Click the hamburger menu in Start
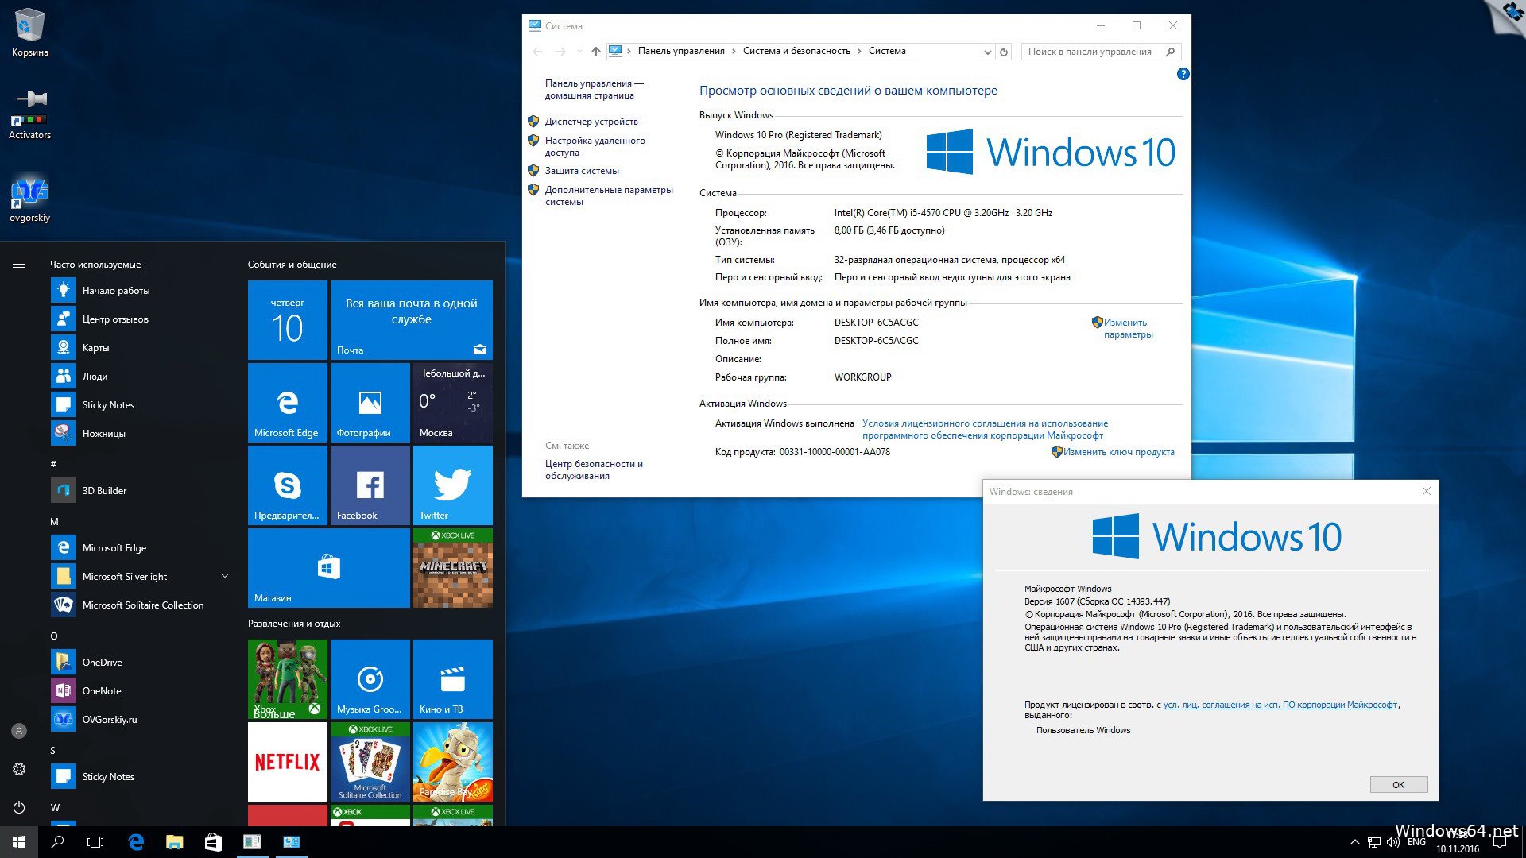This screenshot has width=1526, height=858. (19, 265)
